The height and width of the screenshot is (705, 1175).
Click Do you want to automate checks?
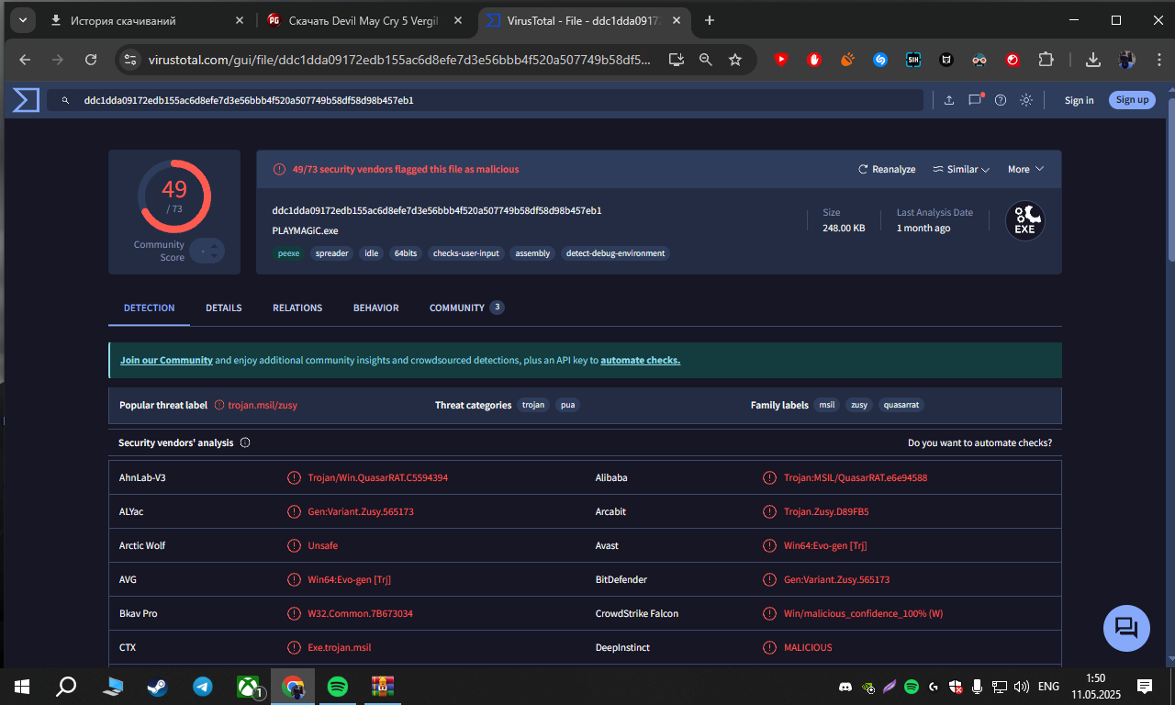(x=979, y=442)
